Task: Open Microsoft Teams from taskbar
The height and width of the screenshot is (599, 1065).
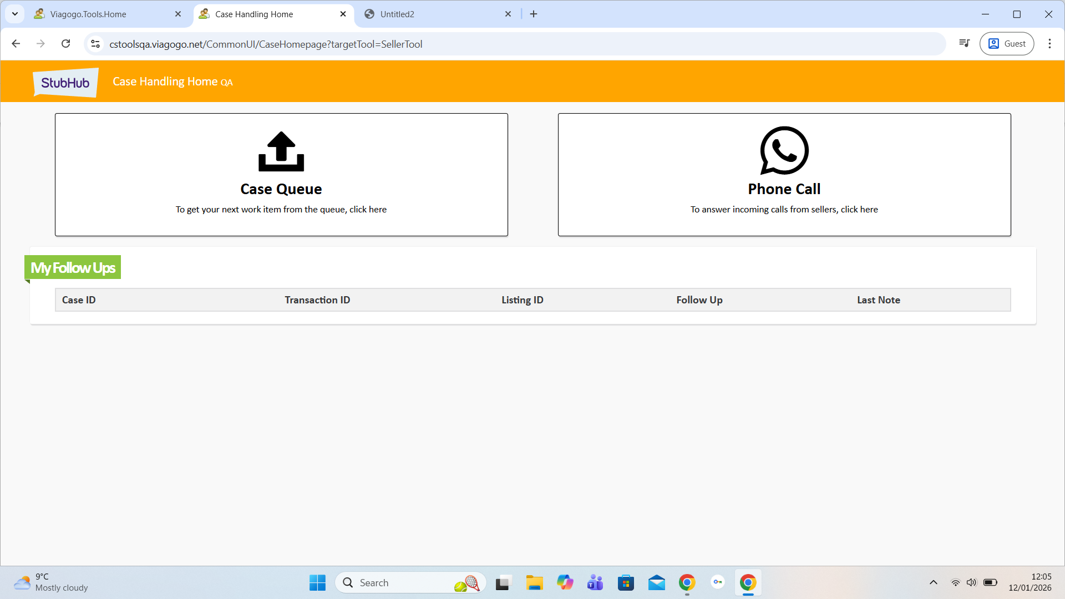Action: click(x=595, y=582)
